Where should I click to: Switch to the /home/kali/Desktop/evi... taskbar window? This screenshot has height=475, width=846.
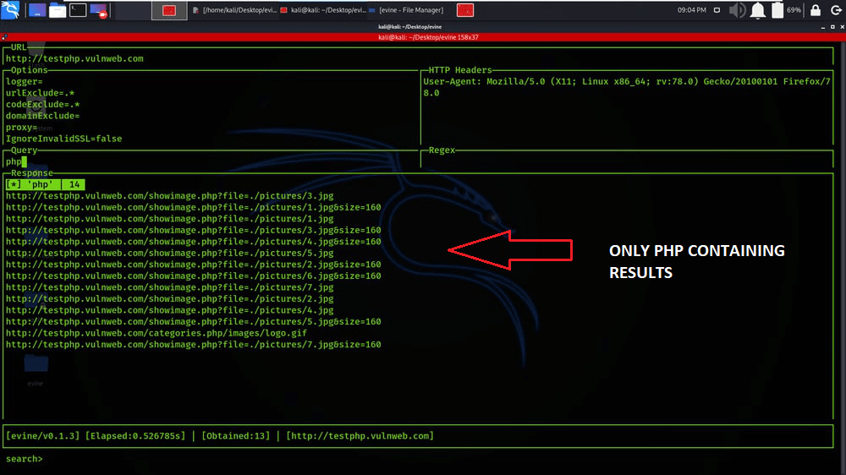coord(234,10)
